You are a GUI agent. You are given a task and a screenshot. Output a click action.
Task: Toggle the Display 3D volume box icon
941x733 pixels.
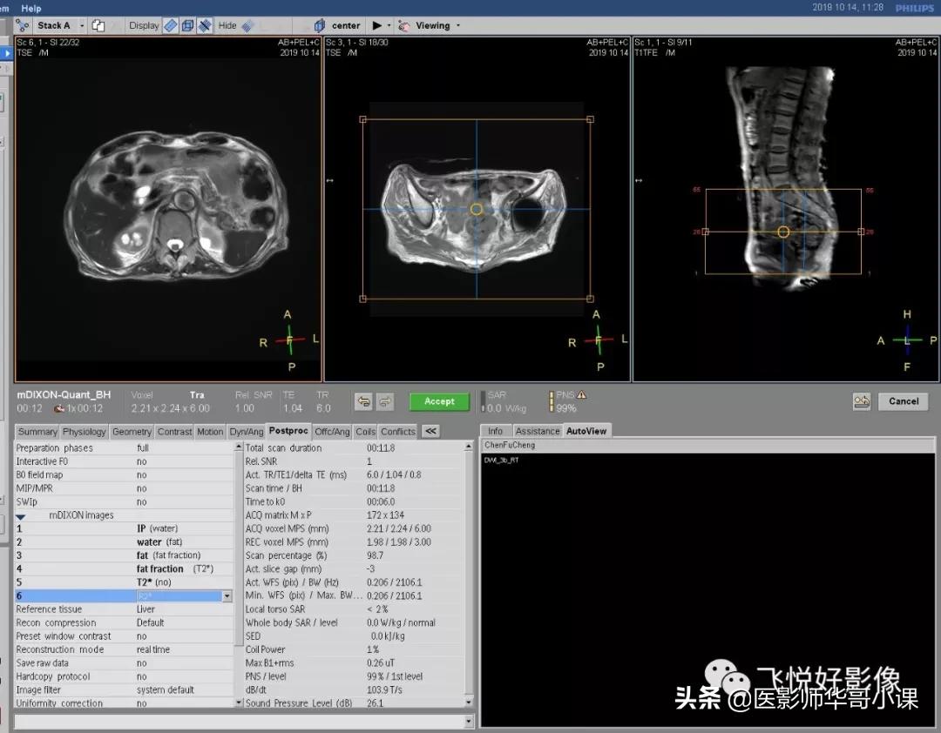187,25
